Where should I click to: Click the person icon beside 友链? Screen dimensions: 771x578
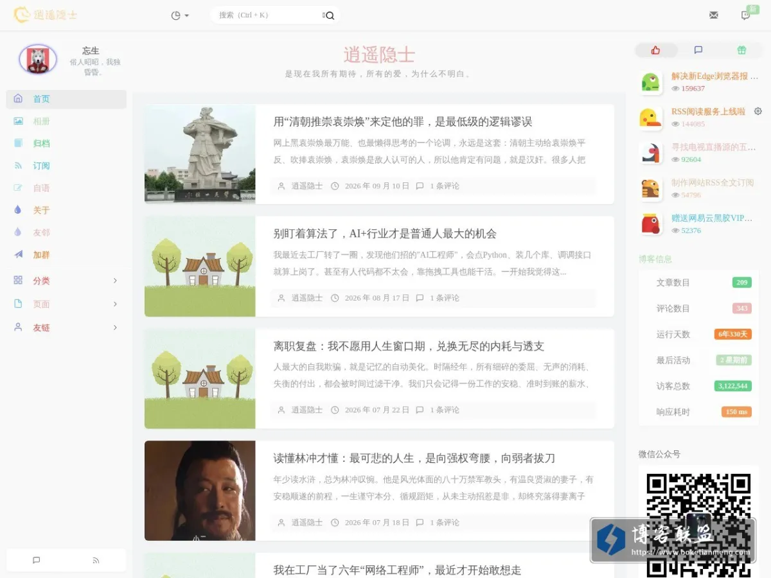coord(18,327)
